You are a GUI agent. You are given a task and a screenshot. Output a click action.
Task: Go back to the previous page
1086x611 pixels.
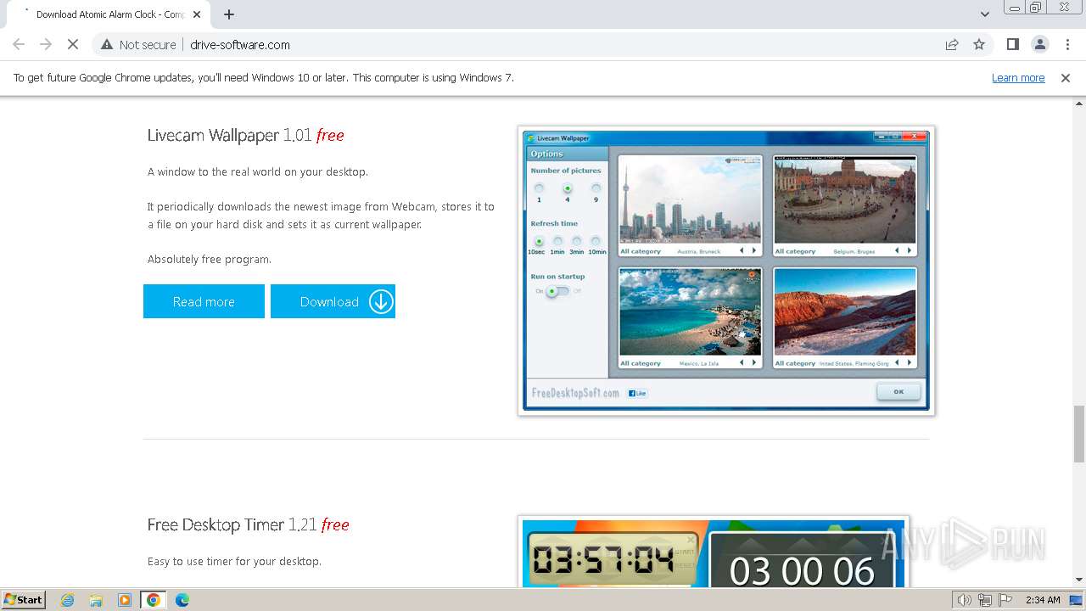point(19,44)
